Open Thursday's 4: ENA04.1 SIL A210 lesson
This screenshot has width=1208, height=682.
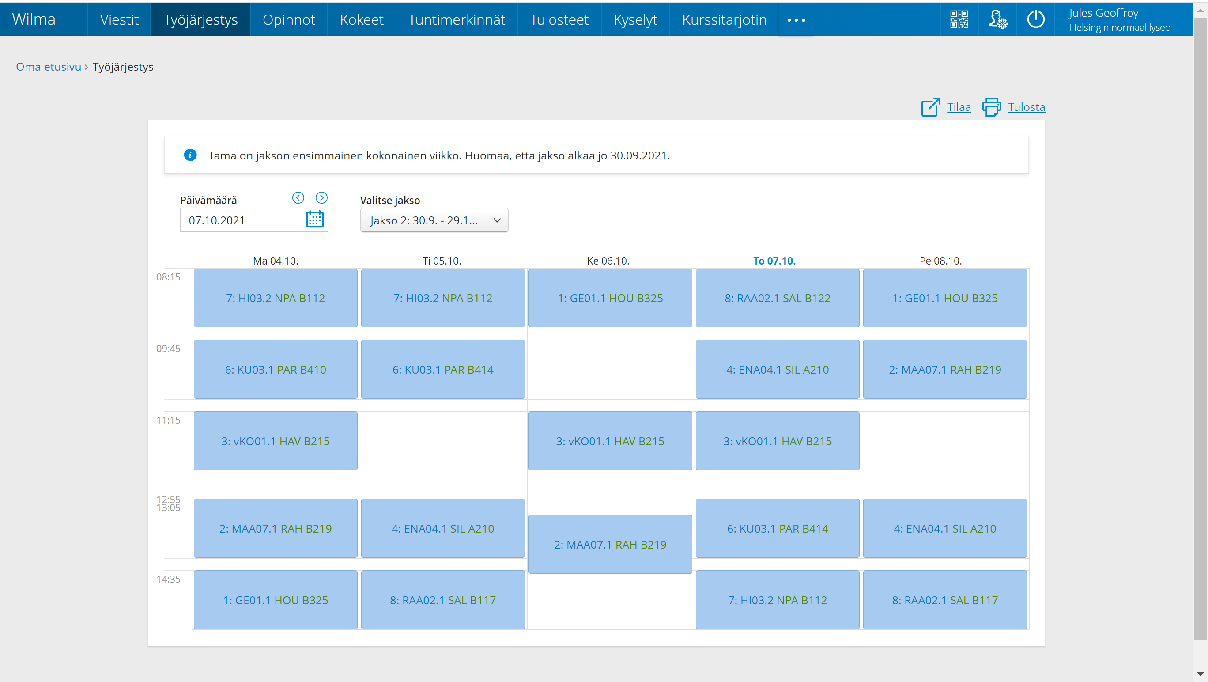pyautogui.click(x=777, y=369)
